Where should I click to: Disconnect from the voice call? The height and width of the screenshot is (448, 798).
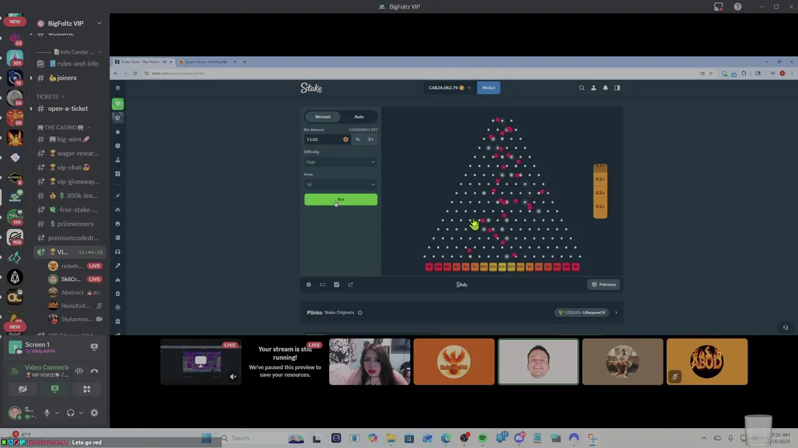pos(94,371)
